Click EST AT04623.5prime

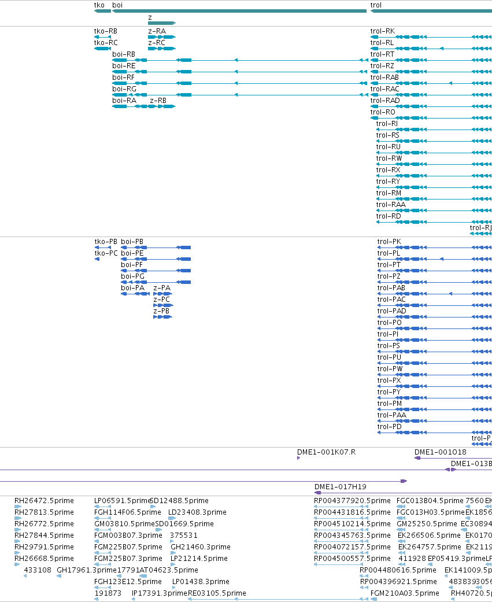[168, 570]
